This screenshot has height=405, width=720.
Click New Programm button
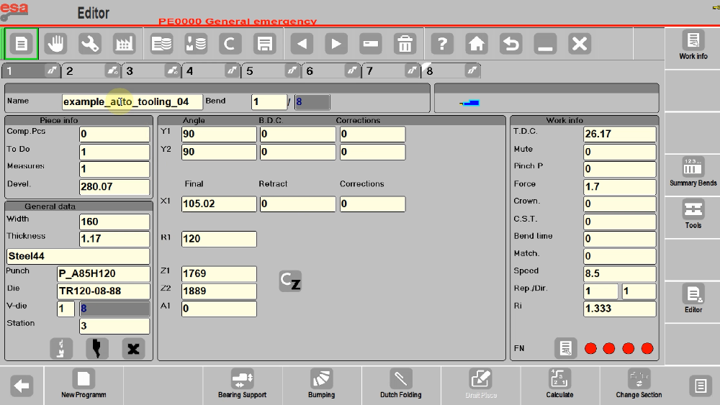pyautogui.click(x=84, y=384)
